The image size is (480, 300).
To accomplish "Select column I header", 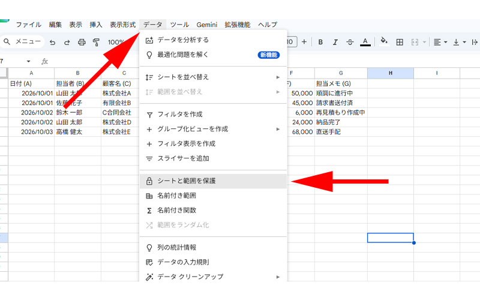I will click(x=437, y=73).
